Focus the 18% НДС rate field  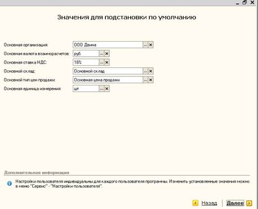tap(86, 62)
